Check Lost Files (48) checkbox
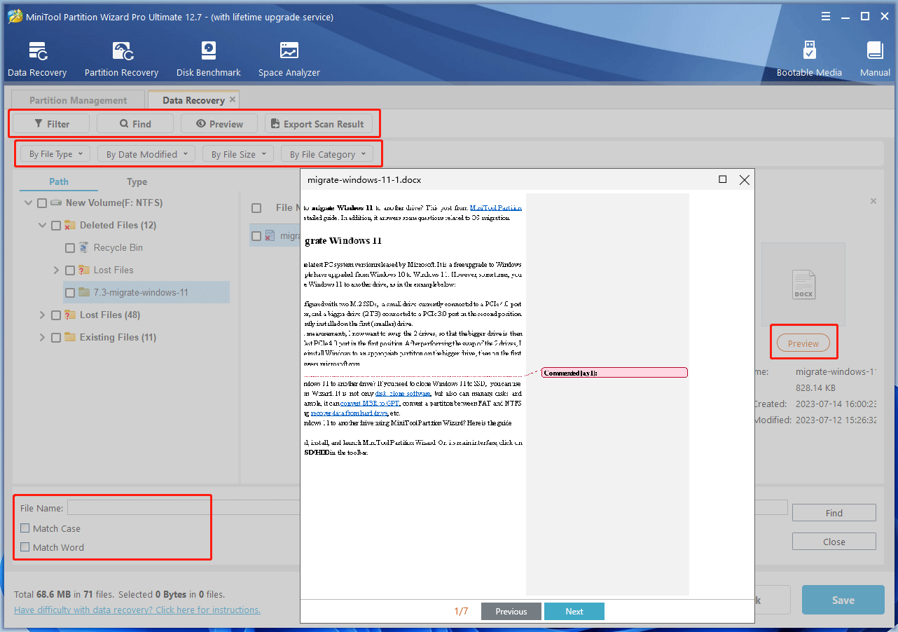898x632 pixels. pos(56,315)
